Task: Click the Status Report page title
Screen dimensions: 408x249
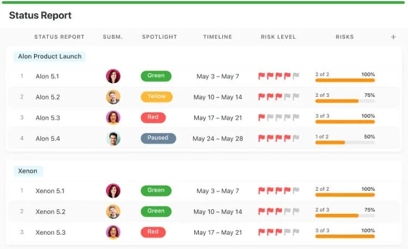Action: click(41, 15)
